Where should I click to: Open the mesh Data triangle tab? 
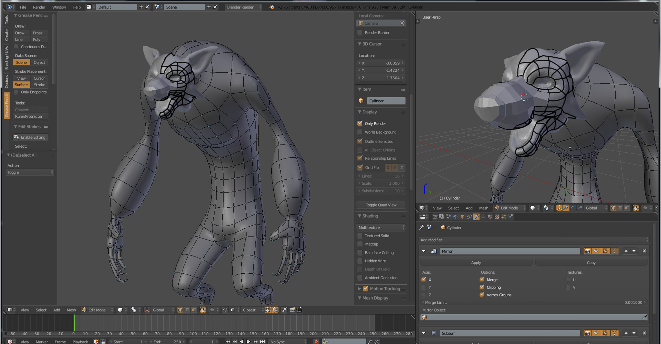(483, 217)
